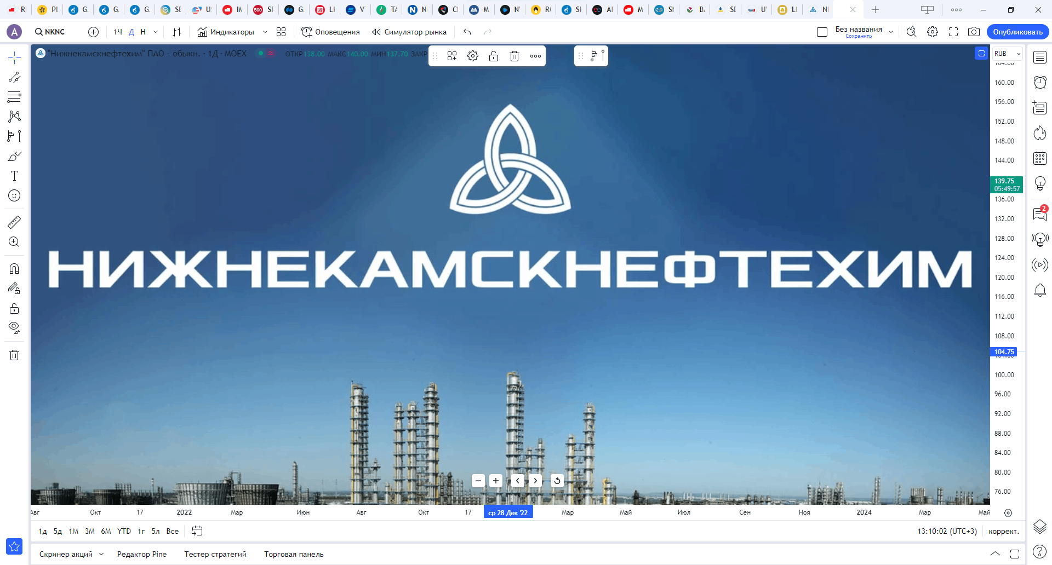The height and width of the screenshot is (565, 1052).
Task: Select the 1Ч hourly timeframe
Action: tap(118, 32)
